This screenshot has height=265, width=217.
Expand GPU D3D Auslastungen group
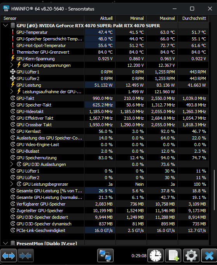click(12, 164)
